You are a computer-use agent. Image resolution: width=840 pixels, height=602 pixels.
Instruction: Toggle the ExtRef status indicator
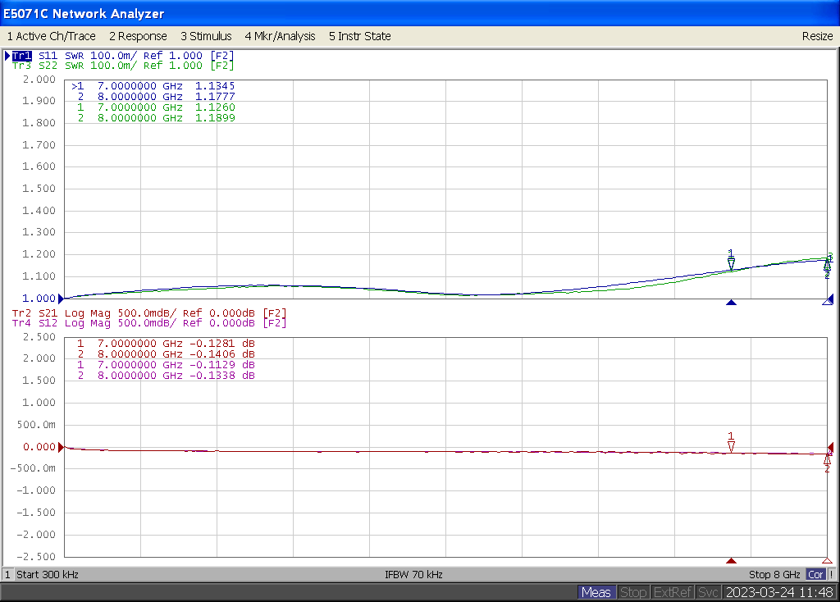pyautogui.click(x=673, y=592)
